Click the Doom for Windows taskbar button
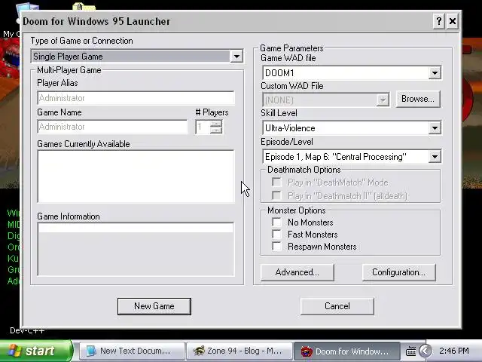The width and height of the screenshot is (482, 362). (x=346, y=351)
